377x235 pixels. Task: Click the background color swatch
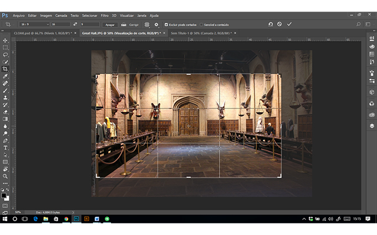[7, 199]
